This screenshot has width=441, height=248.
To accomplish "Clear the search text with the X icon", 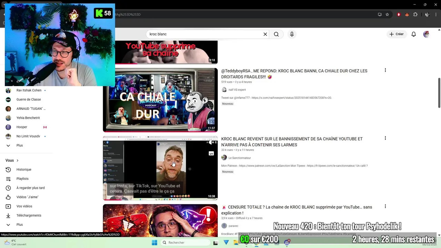I will (265, 34).
